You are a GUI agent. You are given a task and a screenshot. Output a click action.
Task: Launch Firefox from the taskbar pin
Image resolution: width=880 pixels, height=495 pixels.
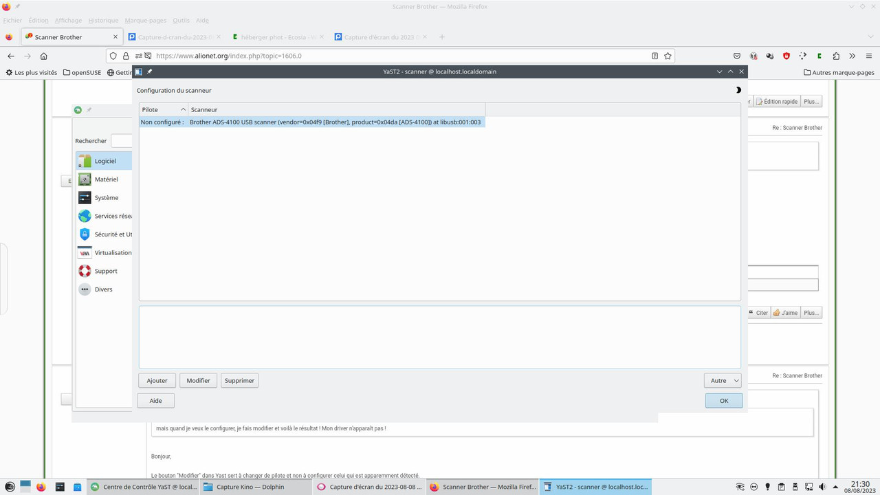pos(41,487)
